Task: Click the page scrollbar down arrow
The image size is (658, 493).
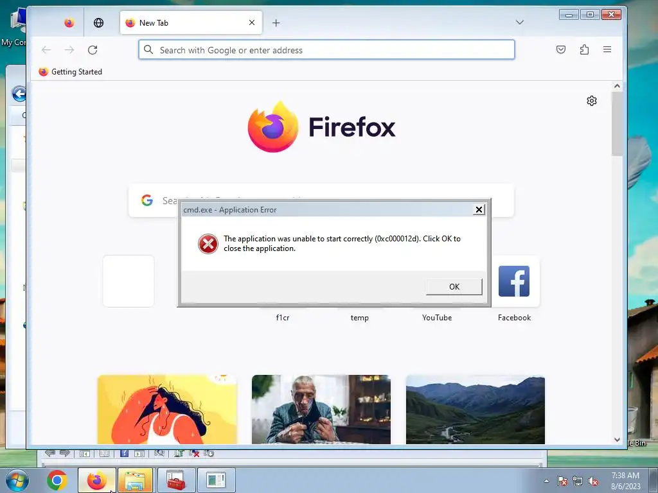Action: [x=617, y=439]
